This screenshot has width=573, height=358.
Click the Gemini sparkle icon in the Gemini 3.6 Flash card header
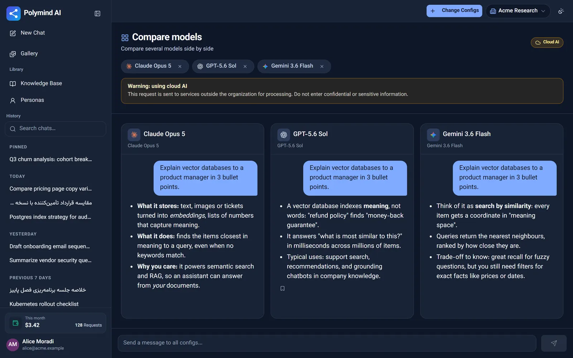pos(433,135)
